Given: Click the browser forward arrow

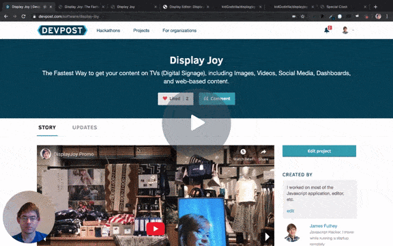Looking at the screenshot, I should point(14,16).
